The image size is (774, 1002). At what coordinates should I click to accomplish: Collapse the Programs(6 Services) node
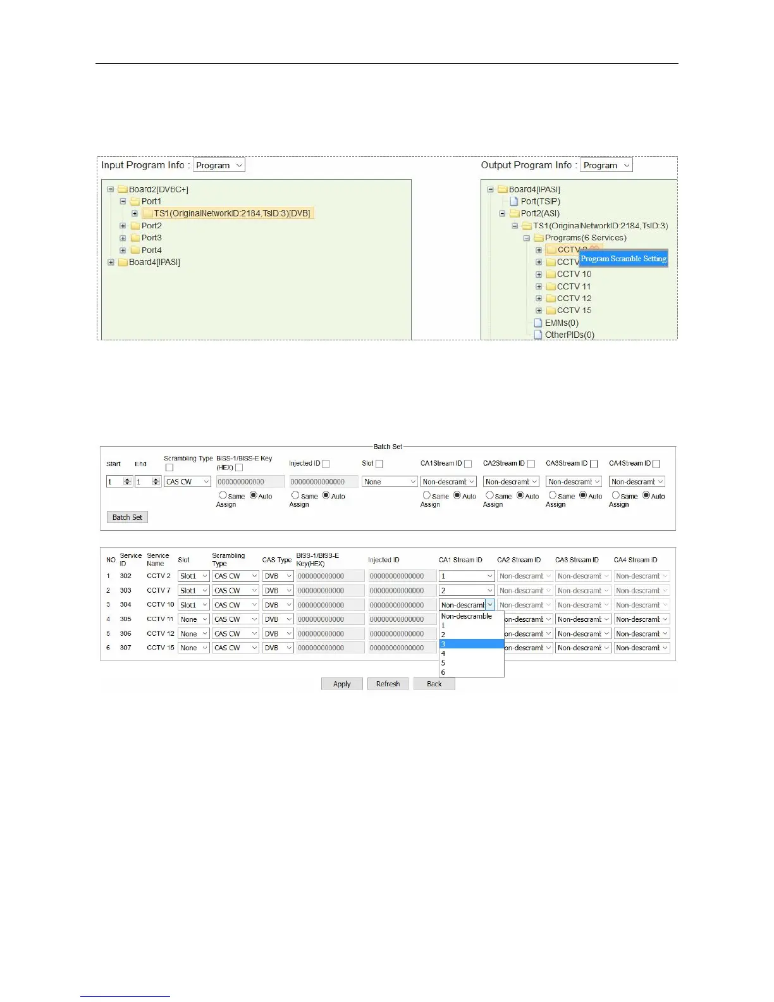526,238
